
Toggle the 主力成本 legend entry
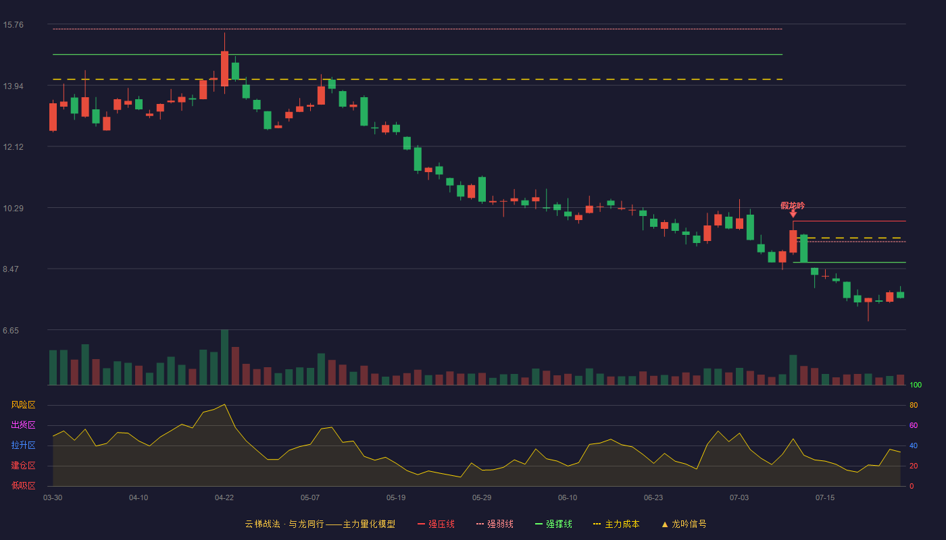click(616, 524)
